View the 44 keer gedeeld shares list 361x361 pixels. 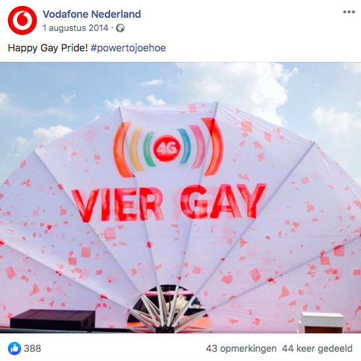(x=318, y=348)
